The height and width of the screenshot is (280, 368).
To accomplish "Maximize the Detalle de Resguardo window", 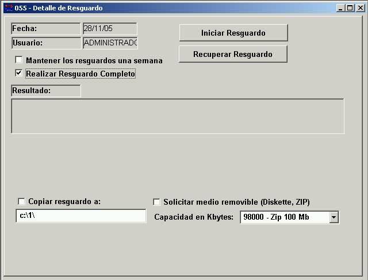I will (350, 8).
